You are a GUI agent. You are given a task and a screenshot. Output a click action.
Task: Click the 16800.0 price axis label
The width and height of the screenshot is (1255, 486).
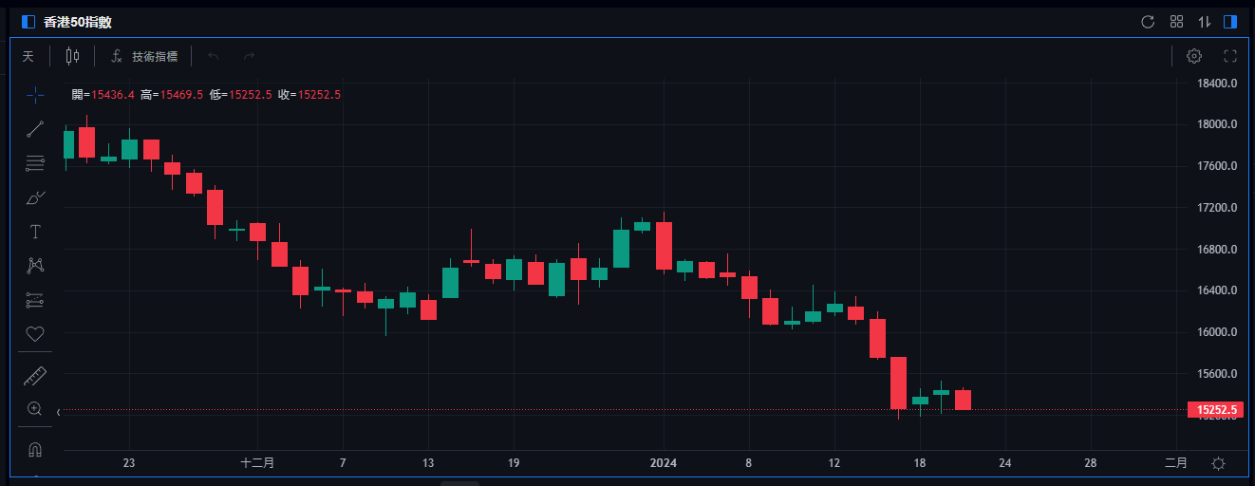(1216, 250)
